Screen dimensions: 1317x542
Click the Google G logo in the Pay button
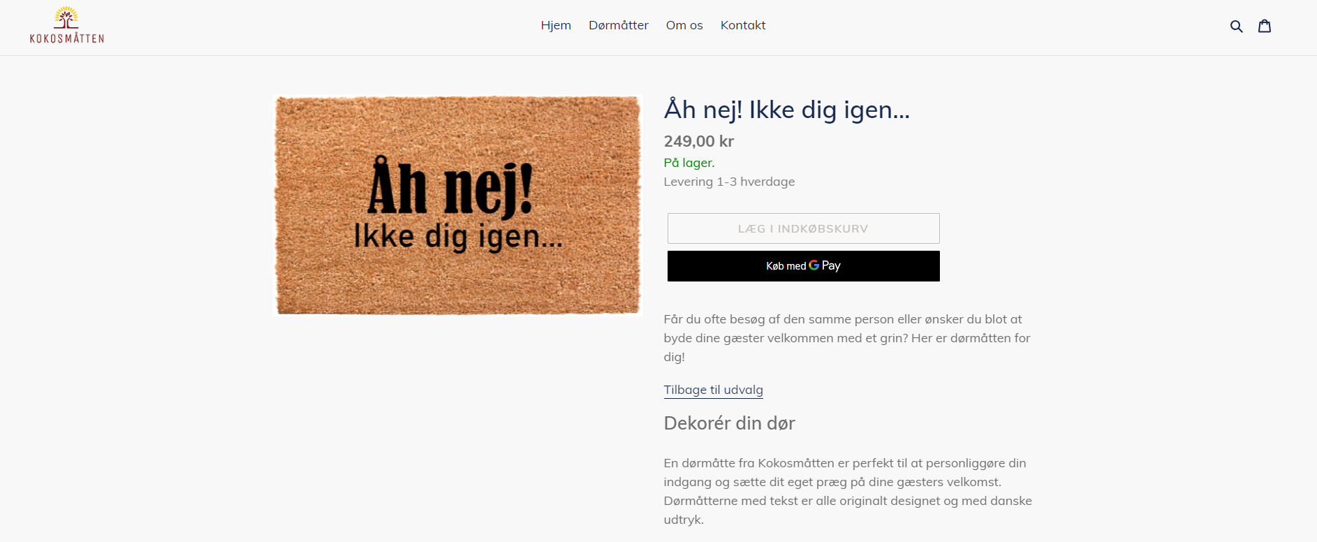point(814,265)
